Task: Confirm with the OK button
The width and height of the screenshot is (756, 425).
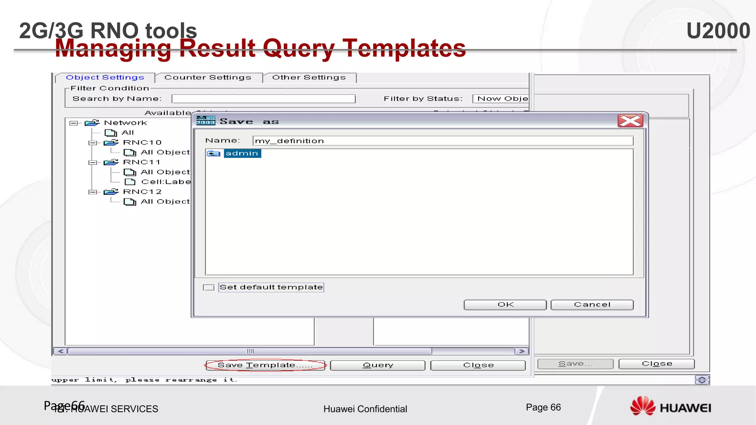Action: pos(505,305)
